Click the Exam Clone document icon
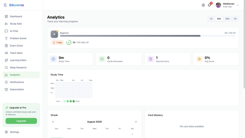The image size is (245, 138). tap(6, 46)
